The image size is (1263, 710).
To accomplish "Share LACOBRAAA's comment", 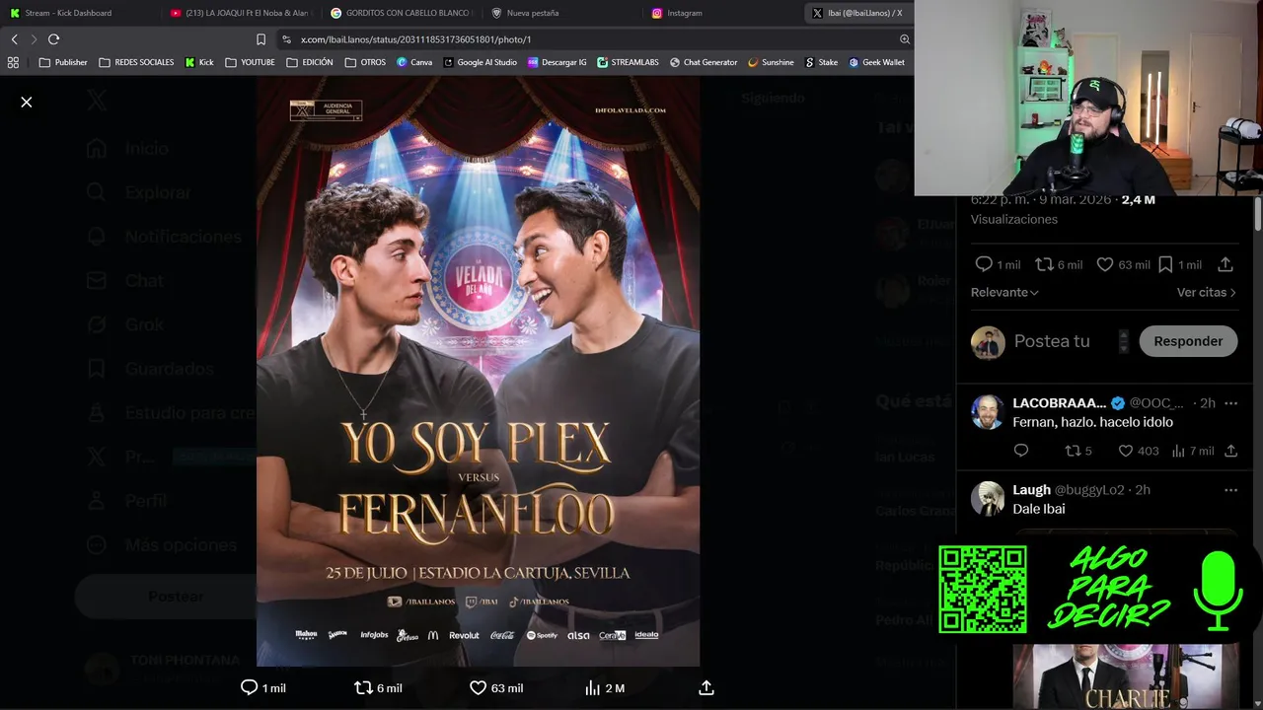I will pyautogui.click(x=1230, y=451).
